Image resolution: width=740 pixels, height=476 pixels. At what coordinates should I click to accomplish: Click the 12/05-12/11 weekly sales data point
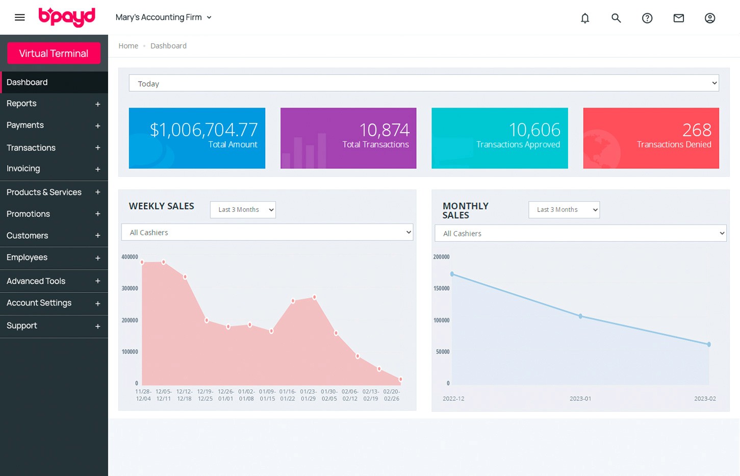[x=163, y=262]
